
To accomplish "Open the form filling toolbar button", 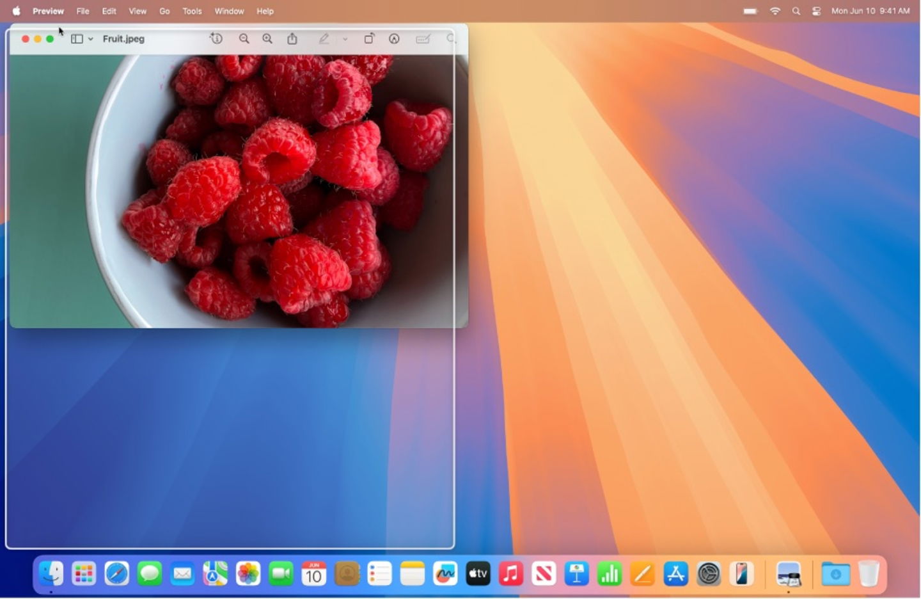I will (x=423, y=39).
